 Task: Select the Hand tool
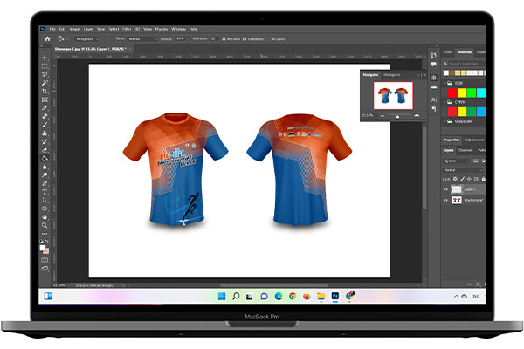(x=45, y=216)
